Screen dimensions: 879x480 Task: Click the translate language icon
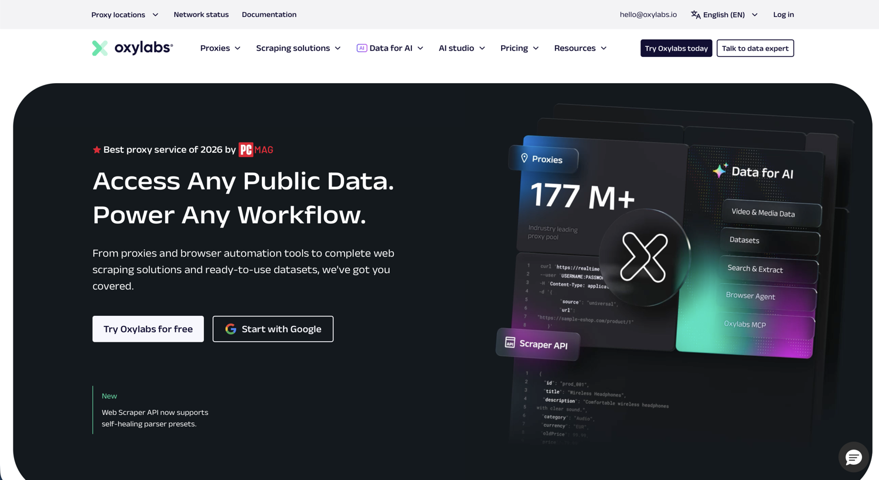tap(696, 15)
